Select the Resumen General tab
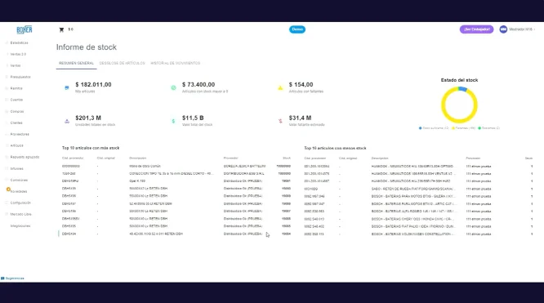 point(76,63)
